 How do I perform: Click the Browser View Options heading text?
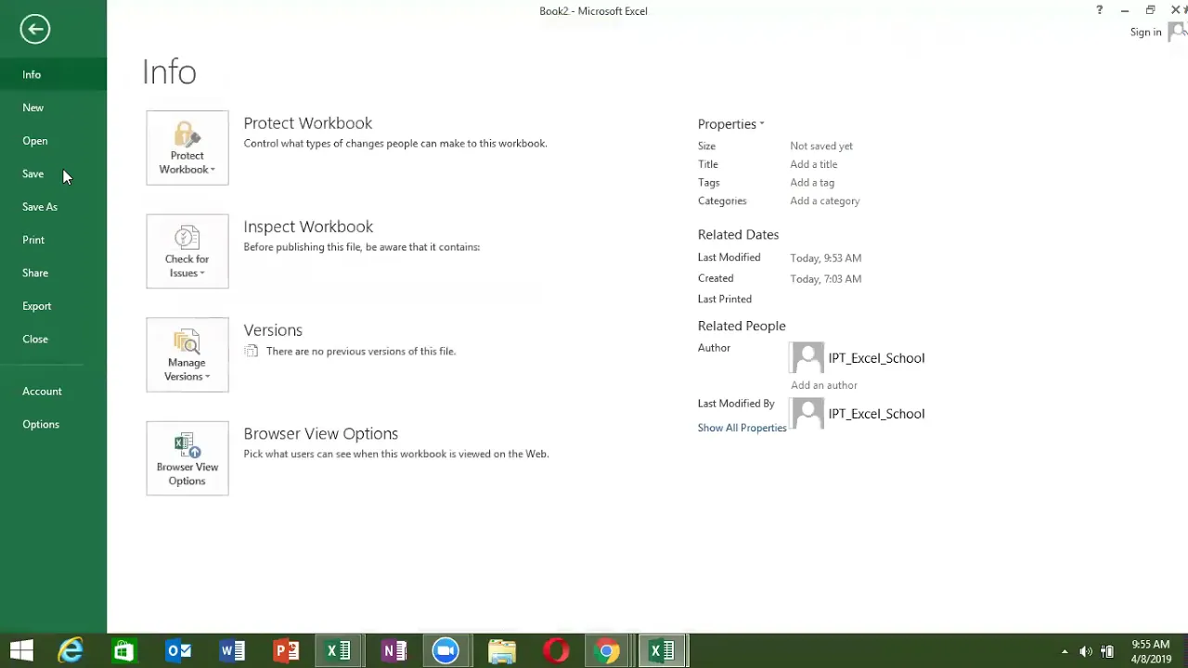point(320,433)
